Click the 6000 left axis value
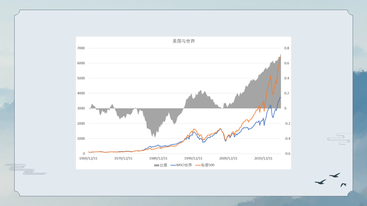Screen dimensions: 367x206 pyautogui.click(x=81, y=63)
